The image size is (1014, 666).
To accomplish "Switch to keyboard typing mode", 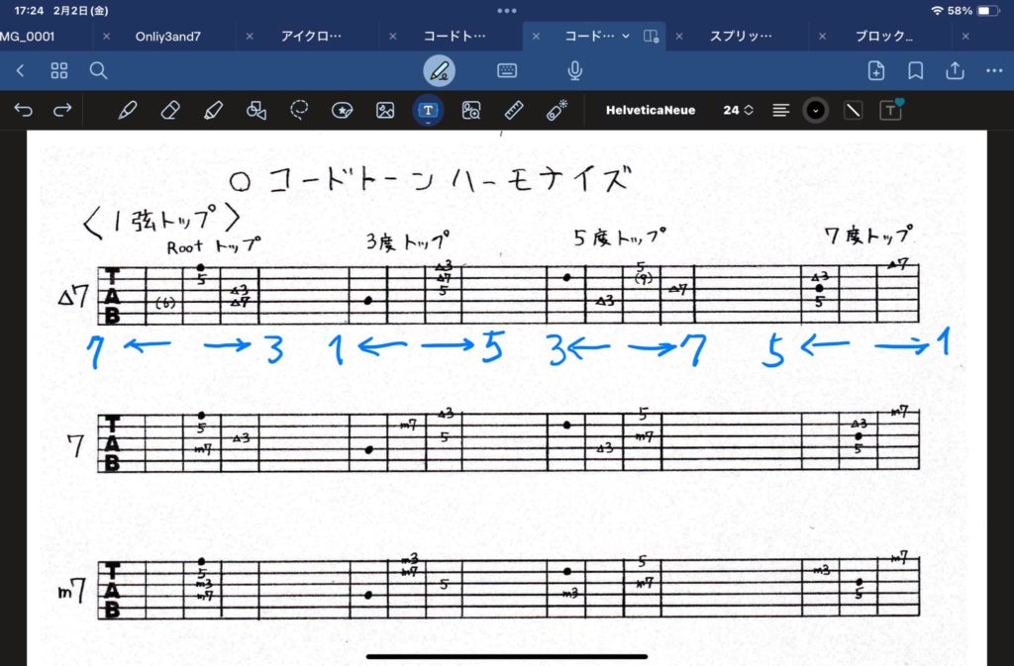I will (506, 71).
